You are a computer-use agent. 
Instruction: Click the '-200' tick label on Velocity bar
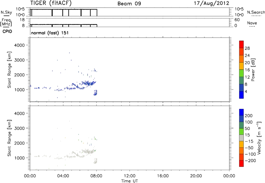(250, 161)
